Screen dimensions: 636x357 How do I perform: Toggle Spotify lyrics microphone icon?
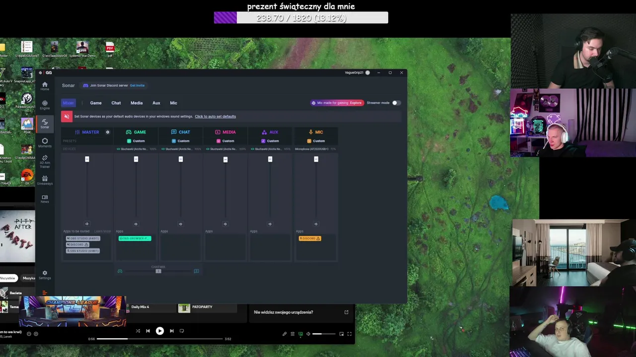[x=285, y=334]
